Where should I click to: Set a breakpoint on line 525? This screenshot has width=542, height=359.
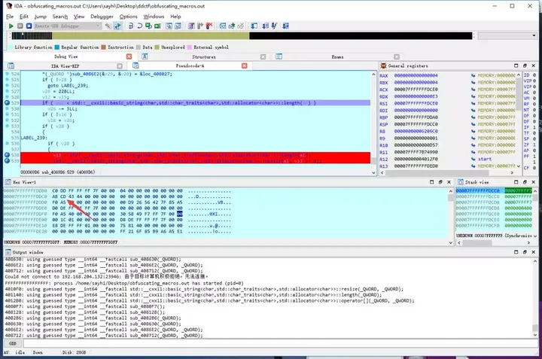(7, 80)
